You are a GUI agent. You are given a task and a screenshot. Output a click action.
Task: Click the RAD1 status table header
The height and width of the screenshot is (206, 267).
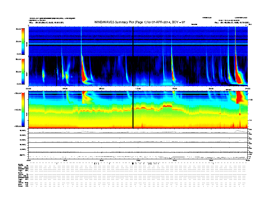click(x=20, y=173)
